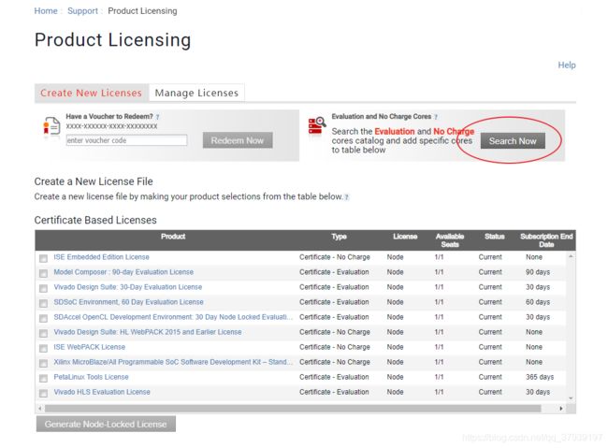
Task: Open Vivado Design Suite 30-Day Evaluation link
Action: tap(127, 287)
